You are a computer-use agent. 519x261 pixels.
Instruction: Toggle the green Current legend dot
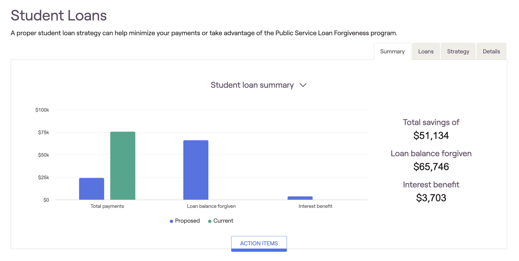coord(210,221)
